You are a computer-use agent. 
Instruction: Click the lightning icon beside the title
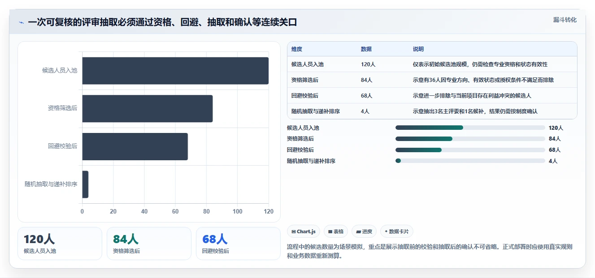(21, 22)
